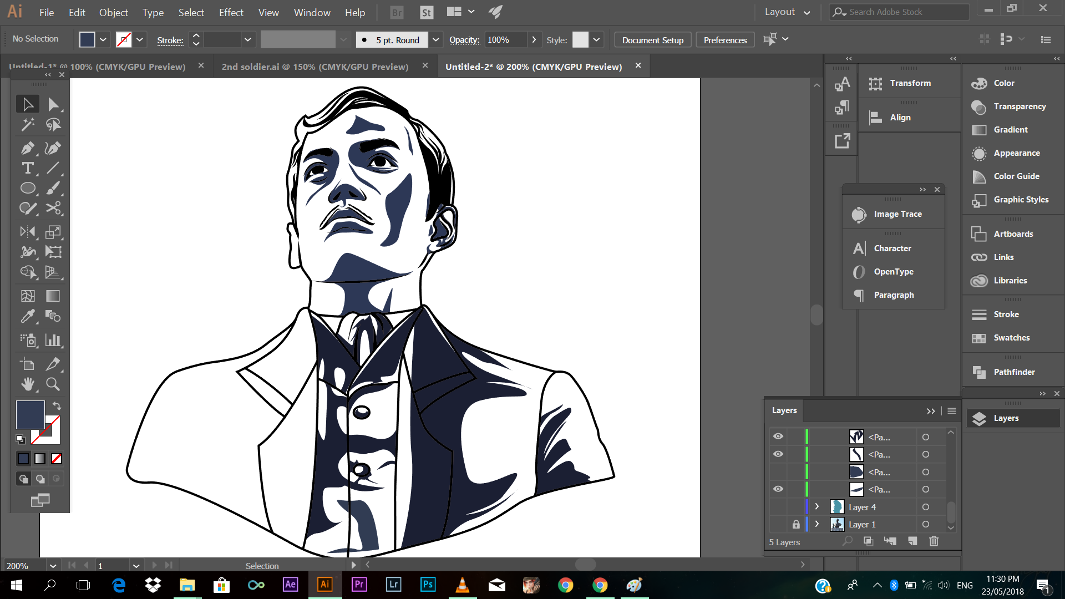
Task: Select the Artboard tool
Action: (x=27, y=364)
